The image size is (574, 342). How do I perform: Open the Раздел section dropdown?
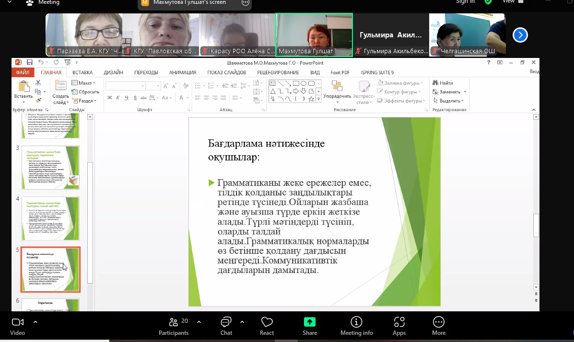pyautogui.click(x=84, y=101)
